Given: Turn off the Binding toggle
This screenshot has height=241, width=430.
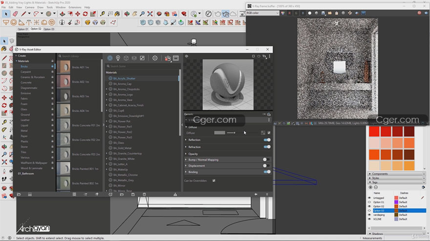Looking at the screenshot, I should 267,172.
